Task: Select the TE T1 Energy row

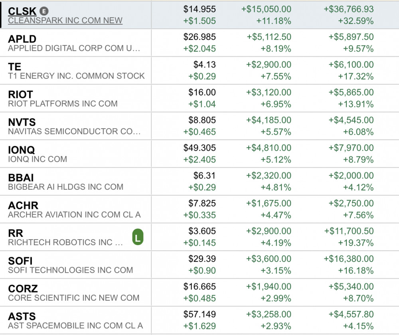Action: (x=76, y=71)
